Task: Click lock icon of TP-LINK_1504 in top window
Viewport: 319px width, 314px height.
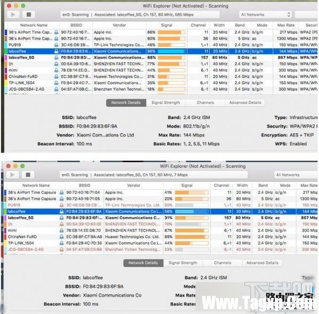Action: coord(56,83)
